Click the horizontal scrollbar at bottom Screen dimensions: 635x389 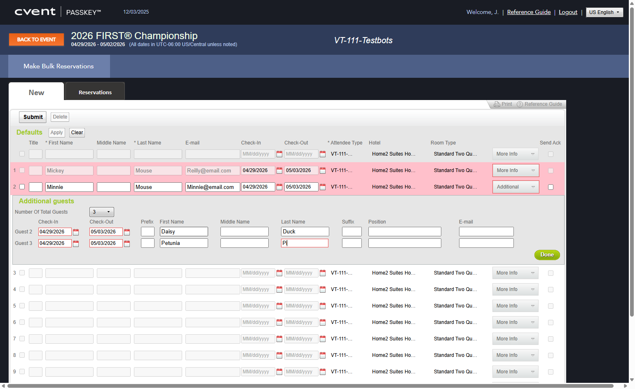[311, 386]
